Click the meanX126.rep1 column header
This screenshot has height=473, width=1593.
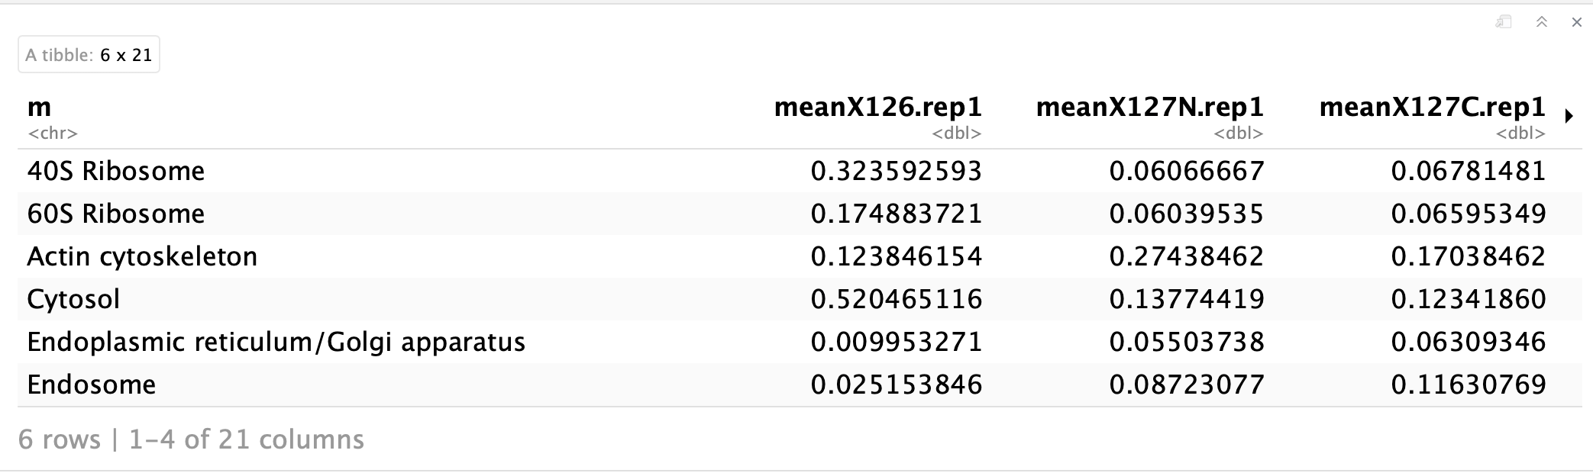(x=878, y=108)
